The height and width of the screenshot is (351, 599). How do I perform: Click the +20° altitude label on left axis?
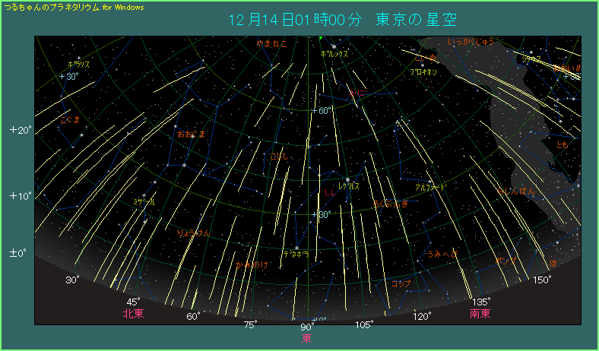[20, 130]
